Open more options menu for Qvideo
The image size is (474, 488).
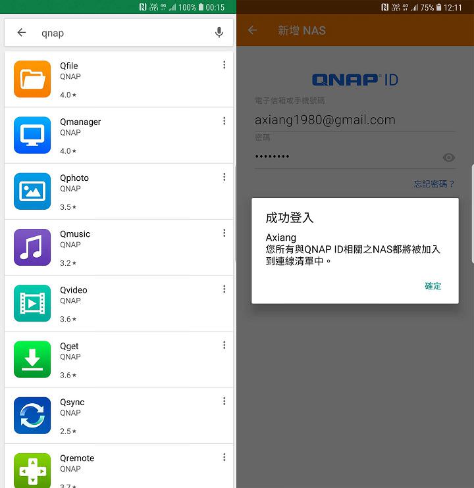pos(224,289)
